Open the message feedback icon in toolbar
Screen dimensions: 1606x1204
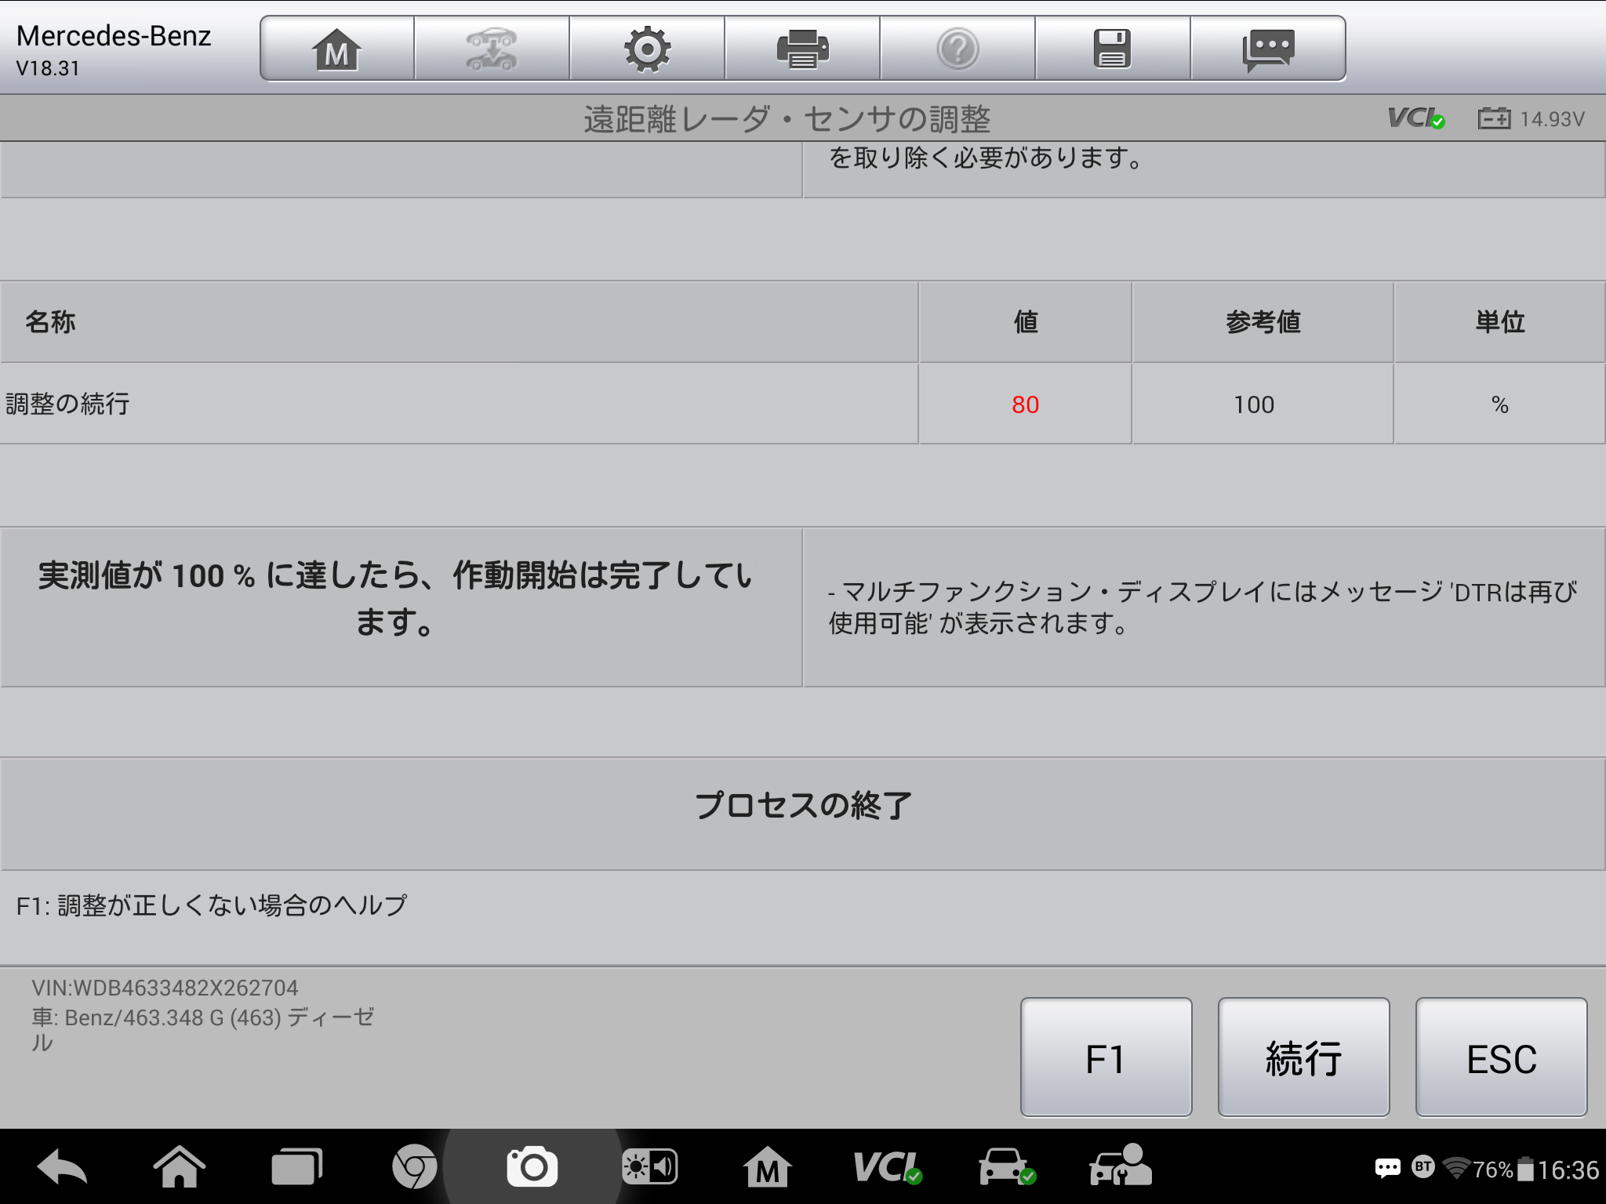(1268, 49)
